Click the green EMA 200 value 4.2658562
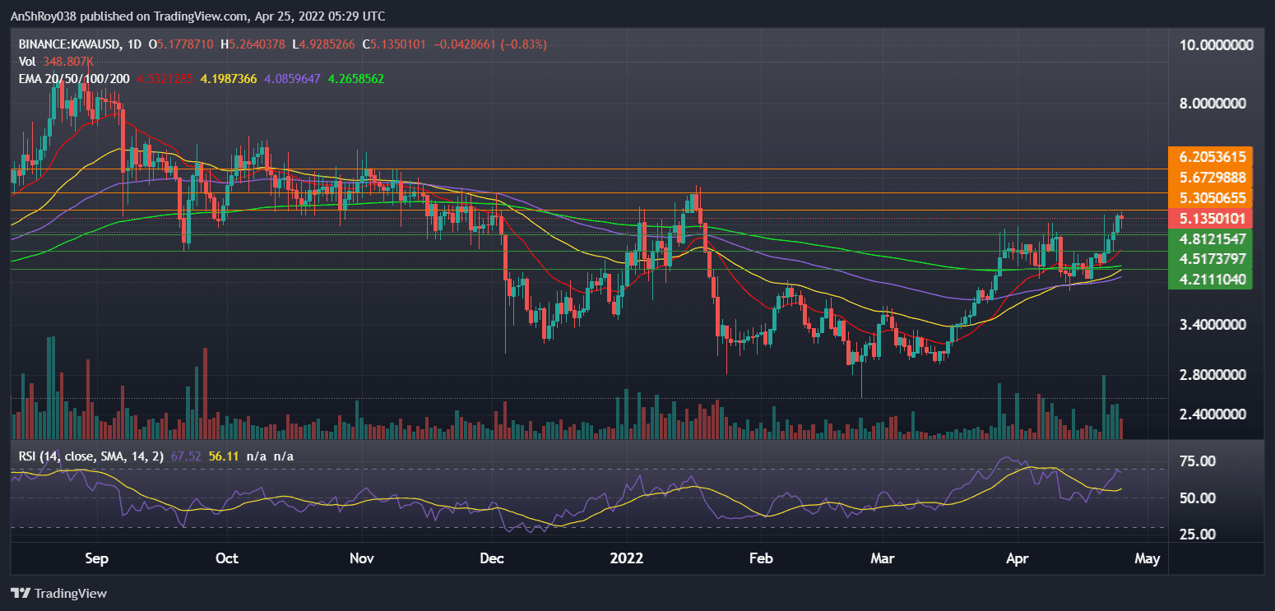The height and width of the screenshot is (611, 1275). point(357,81)
